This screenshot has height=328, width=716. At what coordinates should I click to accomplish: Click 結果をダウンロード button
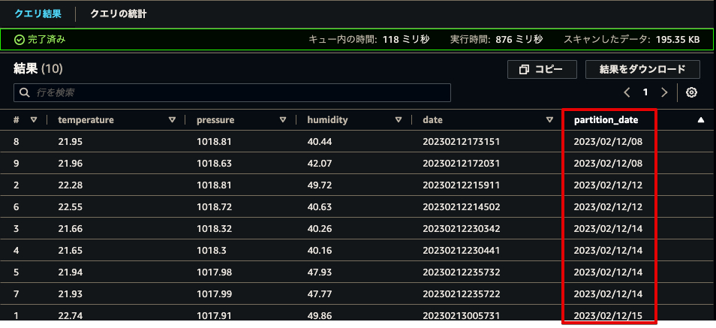642,70
